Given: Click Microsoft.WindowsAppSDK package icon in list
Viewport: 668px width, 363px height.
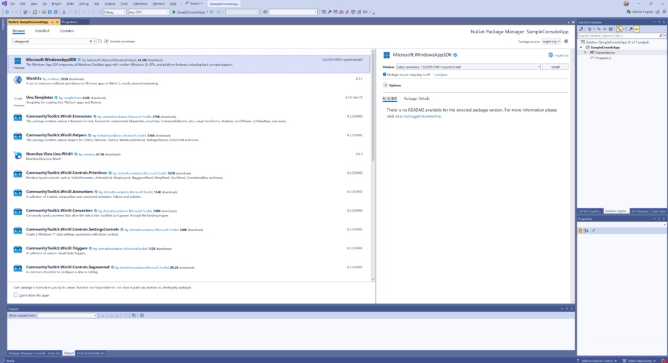Looking at the screenshot, I should click(18, 61).
